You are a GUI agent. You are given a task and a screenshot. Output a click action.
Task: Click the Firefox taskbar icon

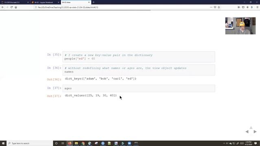69,143
